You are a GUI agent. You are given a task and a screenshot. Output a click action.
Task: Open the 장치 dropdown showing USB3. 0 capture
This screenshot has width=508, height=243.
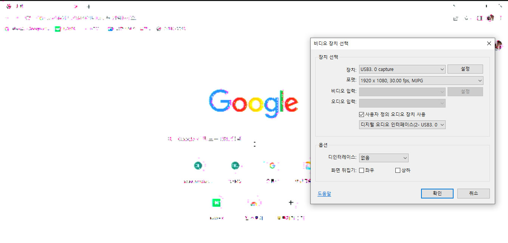coord(402,69)
